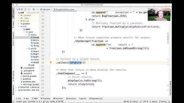
Task: Expand External Libraries node
Action: [x=16, y=87]
